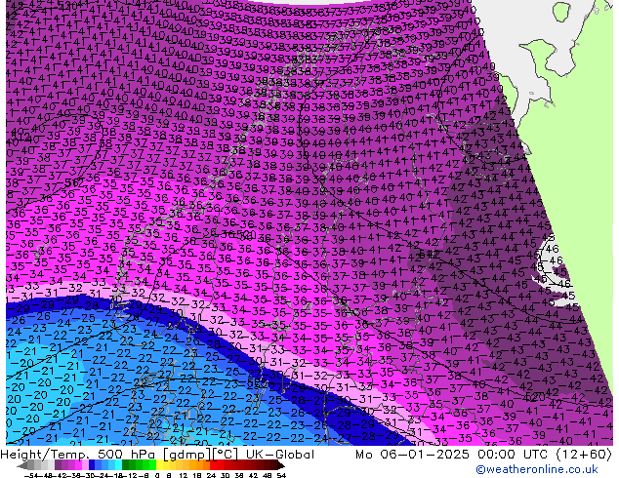This screenshot has width=619, height=478.
Task: Click the legend value 24 label
Action: point(211,476)
